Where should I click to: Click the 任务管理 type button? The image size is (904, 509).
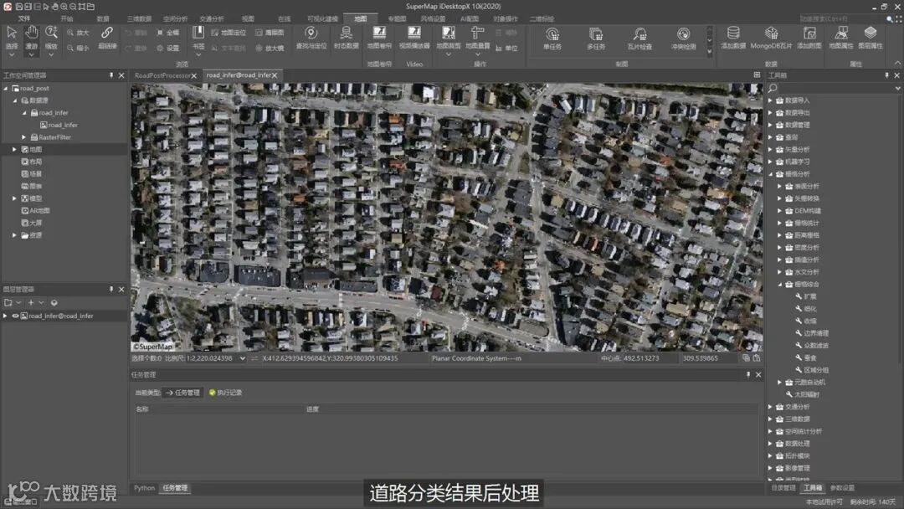182,392
